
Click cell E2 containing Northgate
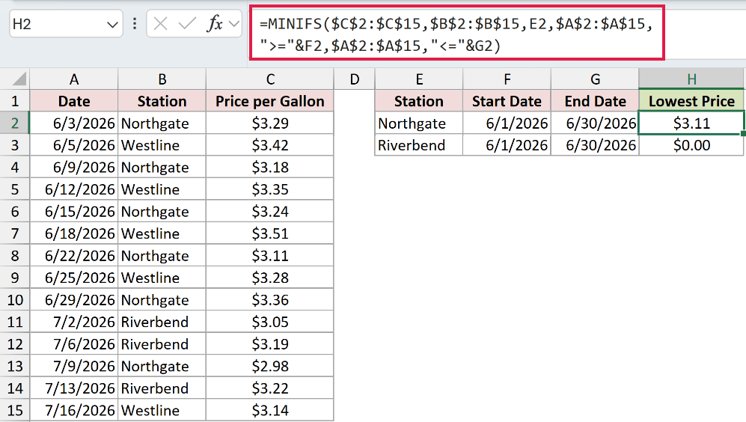click(419, 123)
